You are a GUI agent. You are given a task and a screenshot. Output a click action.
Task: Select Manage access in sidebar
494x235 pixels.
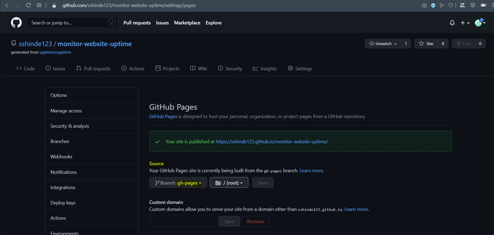[x=91, y=110]
